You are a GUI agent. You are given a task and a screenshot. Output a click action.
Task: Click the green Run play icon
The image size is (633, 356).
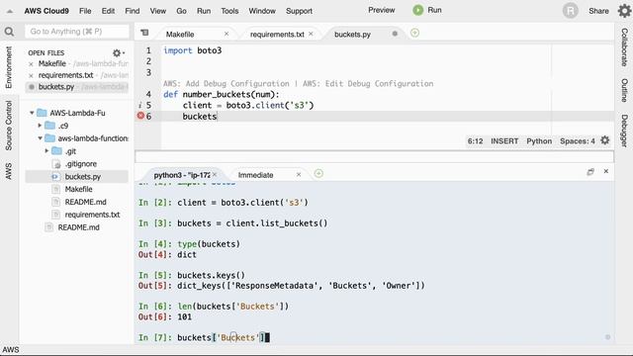tap(417, 11)
